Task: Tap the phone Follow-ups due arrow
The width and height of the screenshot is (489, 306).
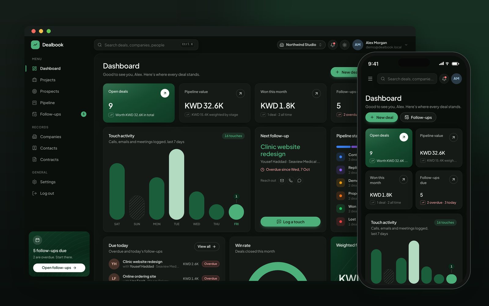Action: 454,179
